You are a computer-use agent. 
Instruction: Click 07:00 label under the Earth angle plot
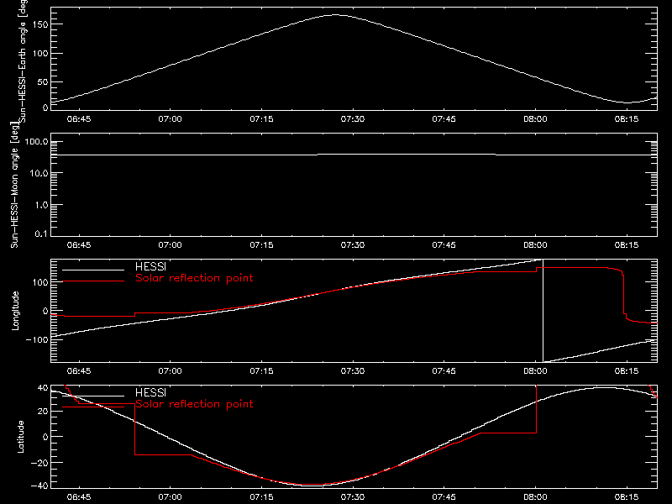point(171,119)
